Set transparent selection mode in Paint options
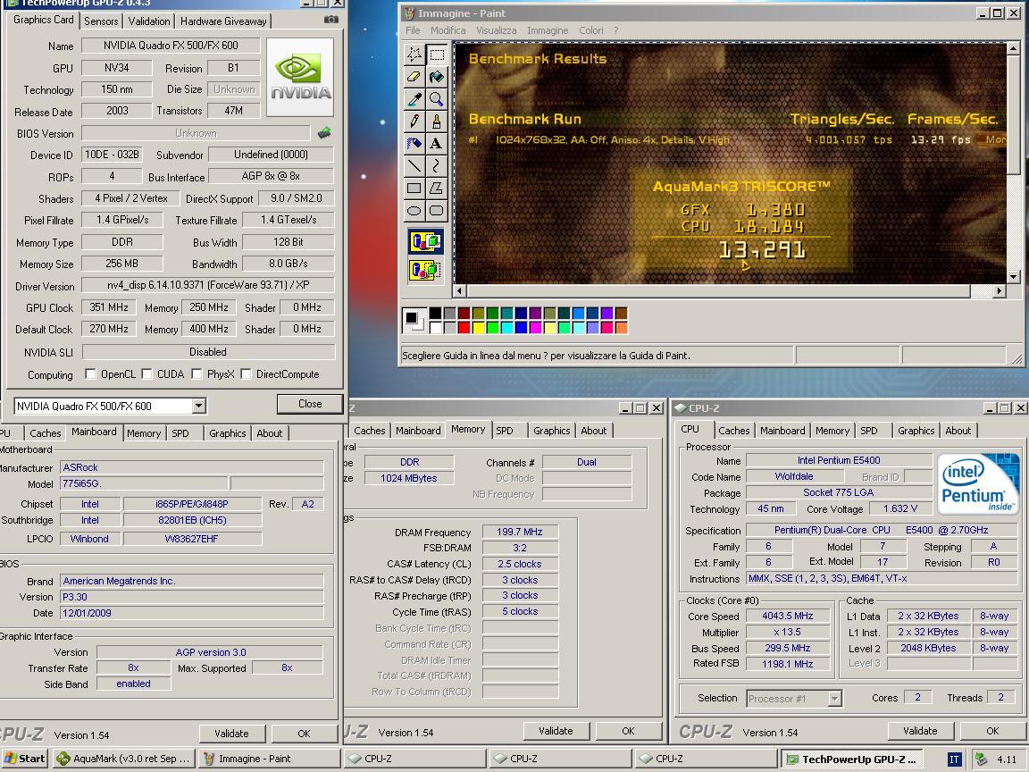Viewport: 1029px width, 772px height. tap(425, 269)
